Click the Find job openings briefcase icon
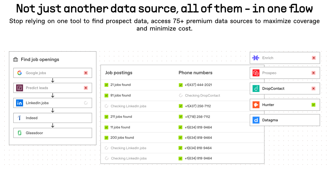 point(16,59)
